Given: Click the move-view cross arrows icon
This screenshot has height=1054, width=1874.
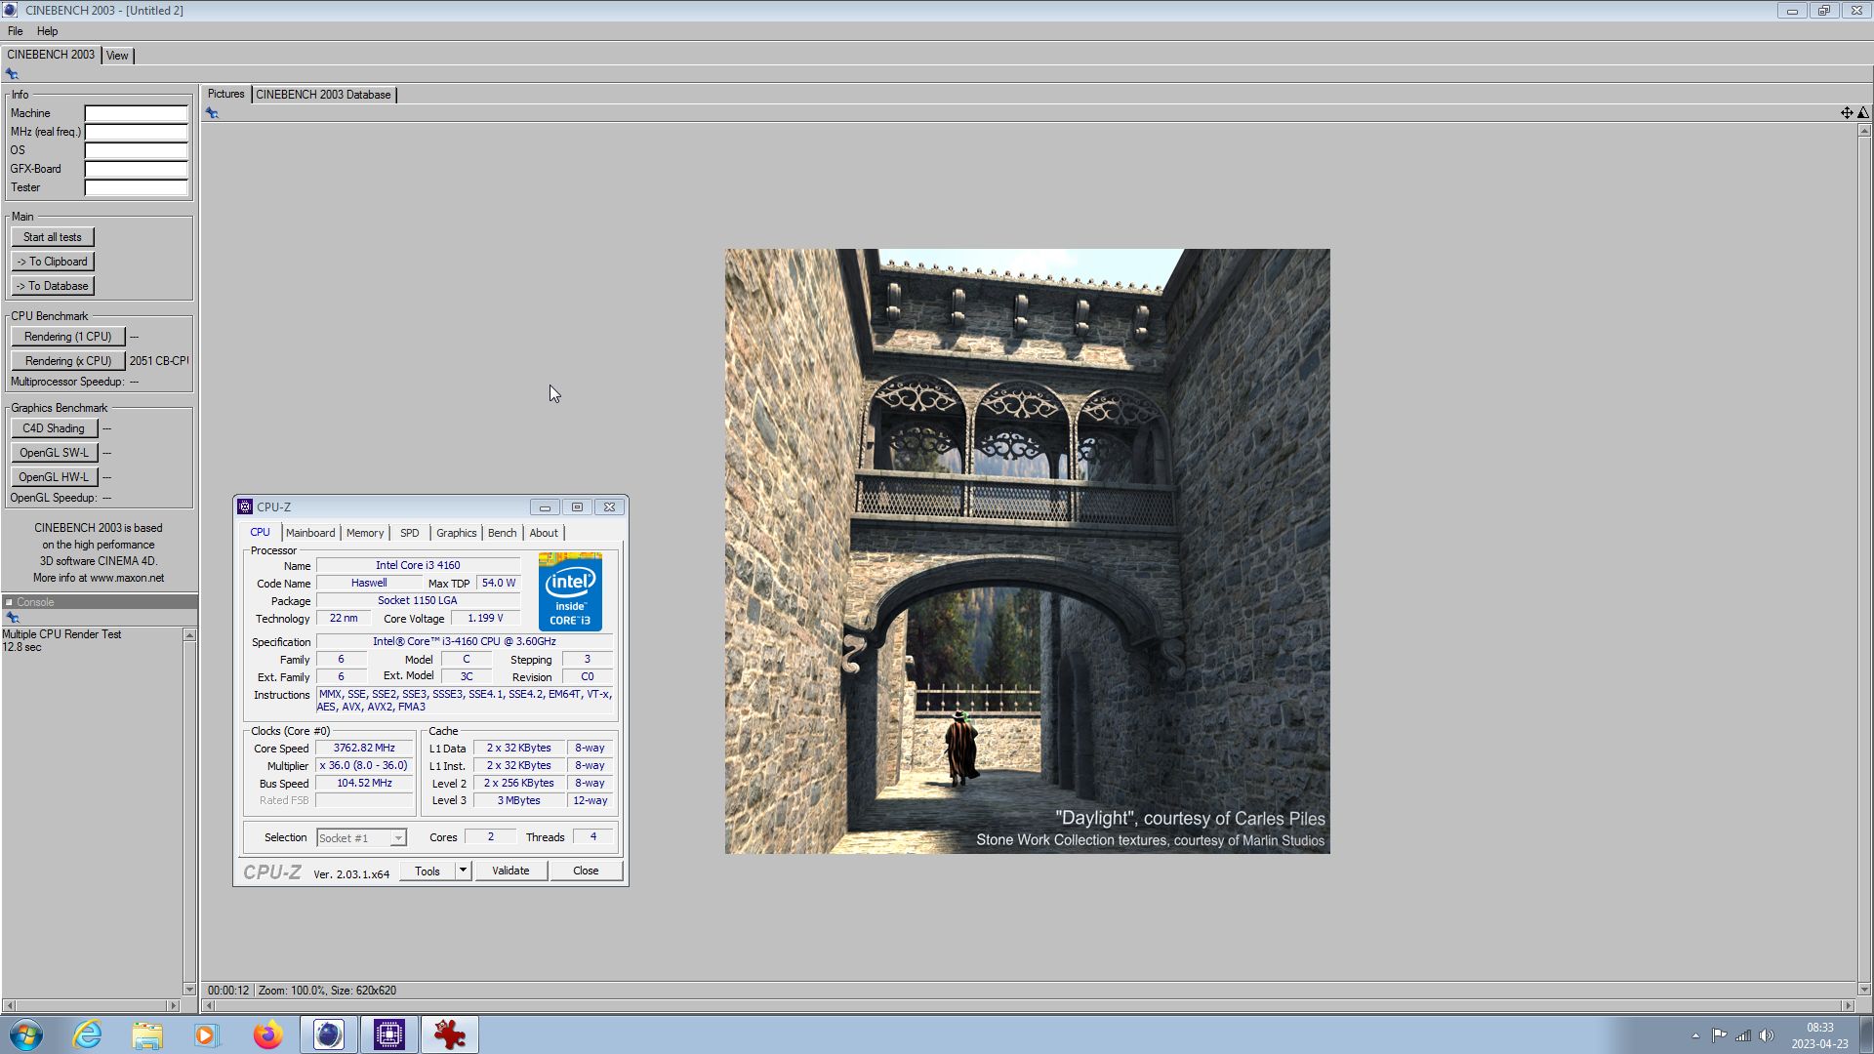Looking at the screenshot, I should (1847, 113).
